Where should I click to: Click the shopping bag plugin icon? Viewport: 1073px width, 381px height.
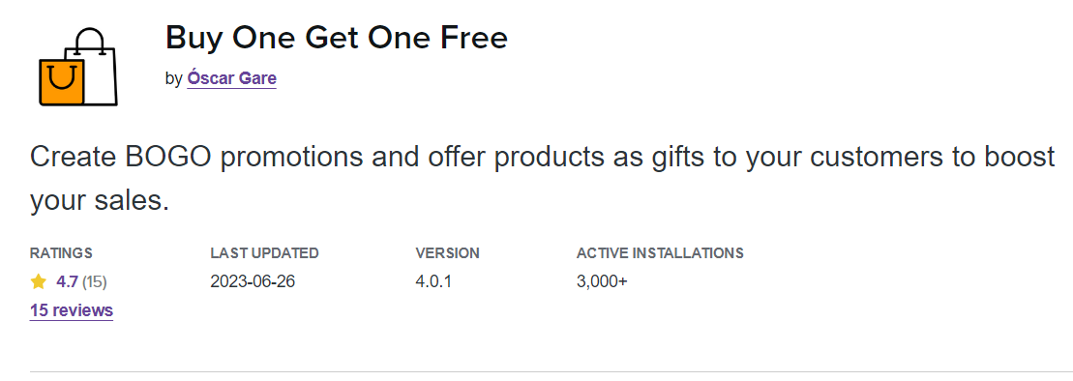[78, 67]
